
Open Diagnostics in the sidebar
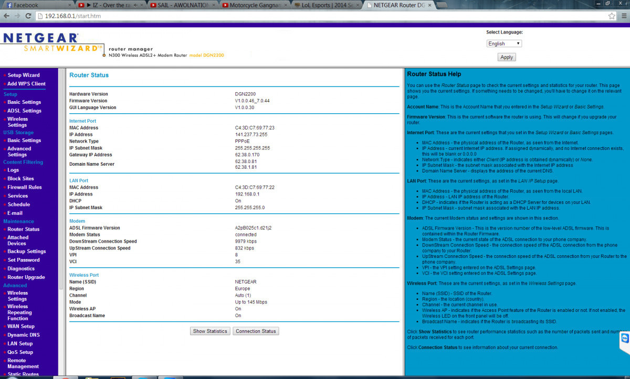point(21,269)
